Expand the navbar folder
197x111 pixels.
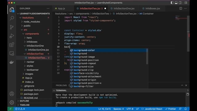pyautogui.click(x=30, y=62)
